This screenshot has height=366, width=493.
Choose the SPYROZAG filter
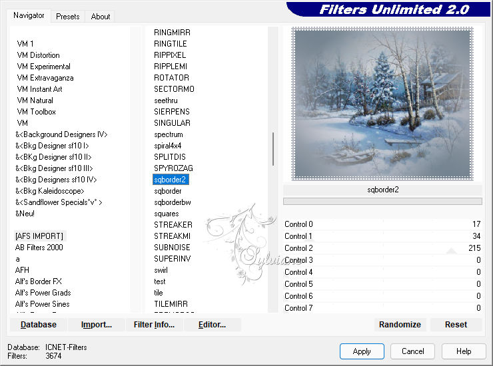click(x=173, y=168)
